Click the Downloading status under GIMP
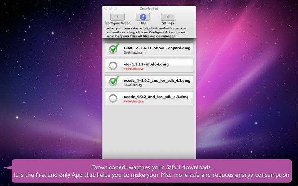The width and height of the screenshot is (298, 186). pyautogui.click(x=134, y=52)
